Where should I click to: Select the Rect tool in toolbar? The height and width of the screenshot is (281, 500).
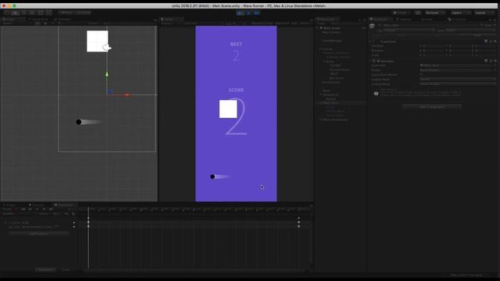[x=41, y=12]
